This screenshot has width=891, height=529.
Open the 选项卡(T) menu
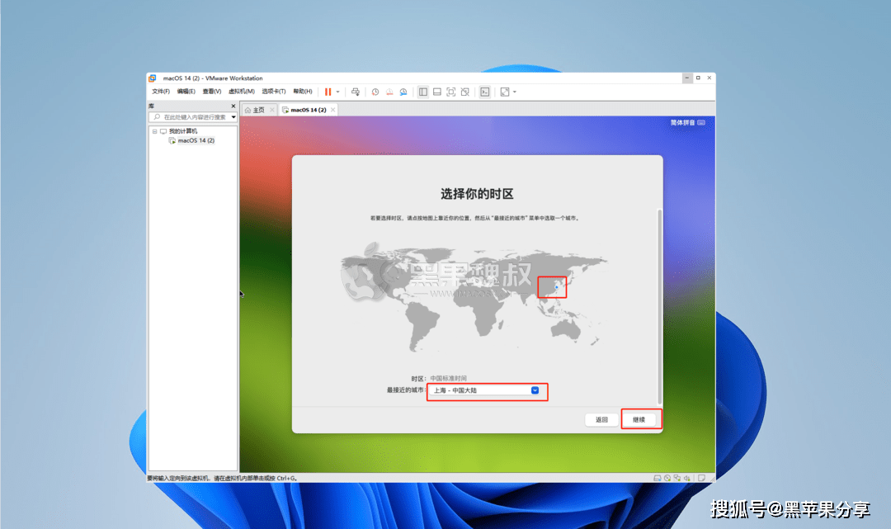pos(274,92)
